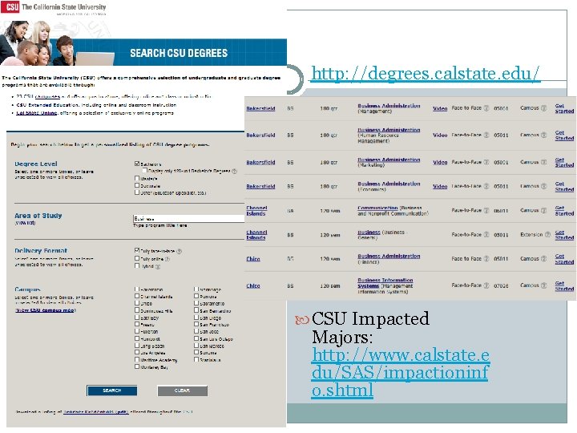The width and height of the screenshot is (577, 433).
Task: Click Face-to-Face help icon in Chico Finance row
Action: tap(486, 258)
